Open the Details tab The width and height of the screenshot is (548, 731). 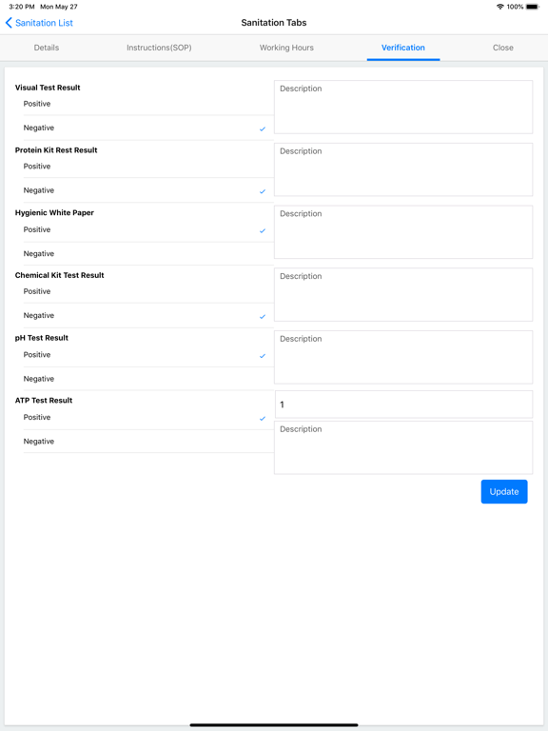pyautogui.click(x=47, y=48)
